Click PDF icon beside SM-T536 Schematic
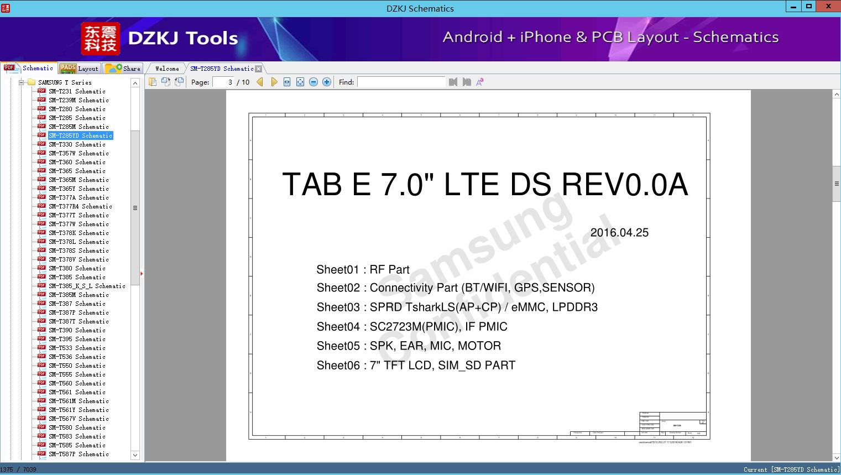 tap(41, 356)
